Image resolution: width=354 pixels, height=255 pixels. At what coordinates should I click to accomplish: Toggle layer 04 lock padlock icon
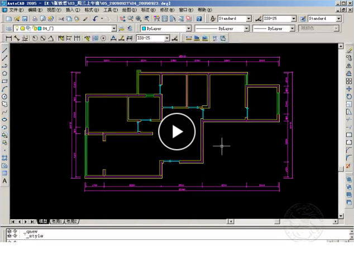coord(35,28)
